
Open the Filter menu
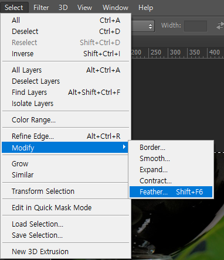[41, 8]
